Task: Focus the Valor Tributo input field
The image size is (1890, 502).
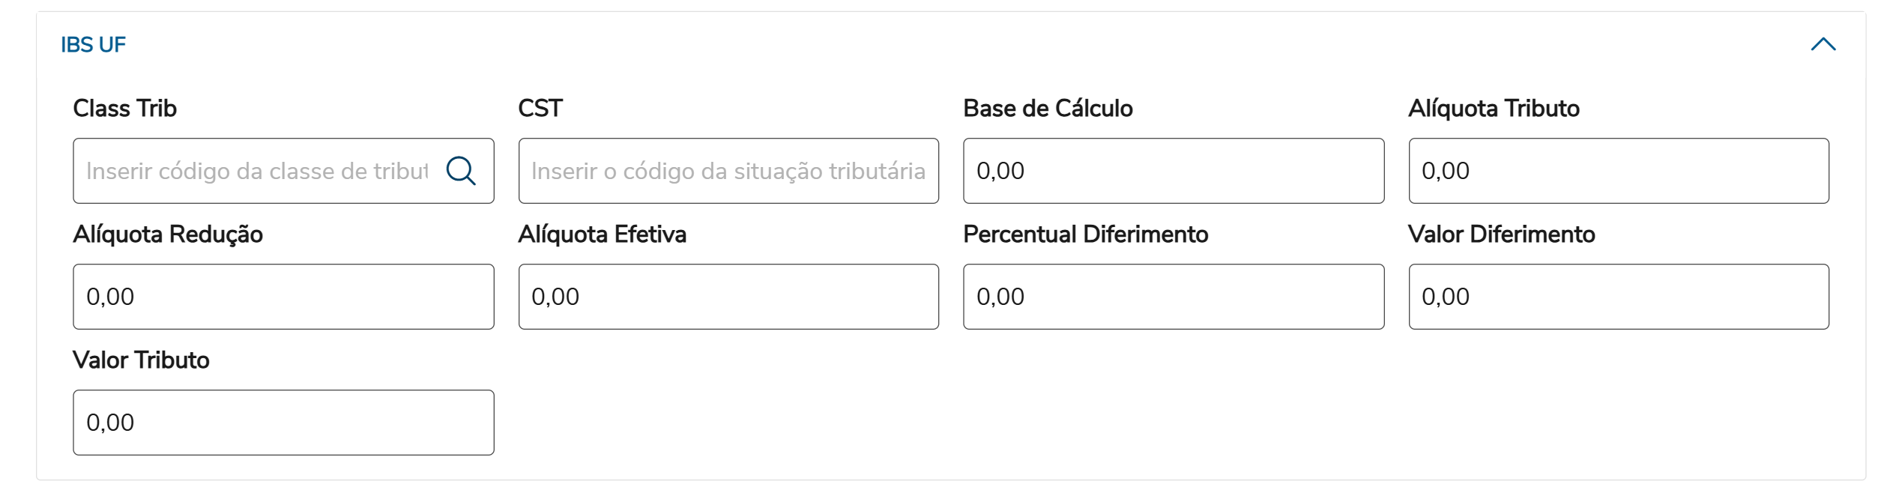Action: (x=283, y=423)
